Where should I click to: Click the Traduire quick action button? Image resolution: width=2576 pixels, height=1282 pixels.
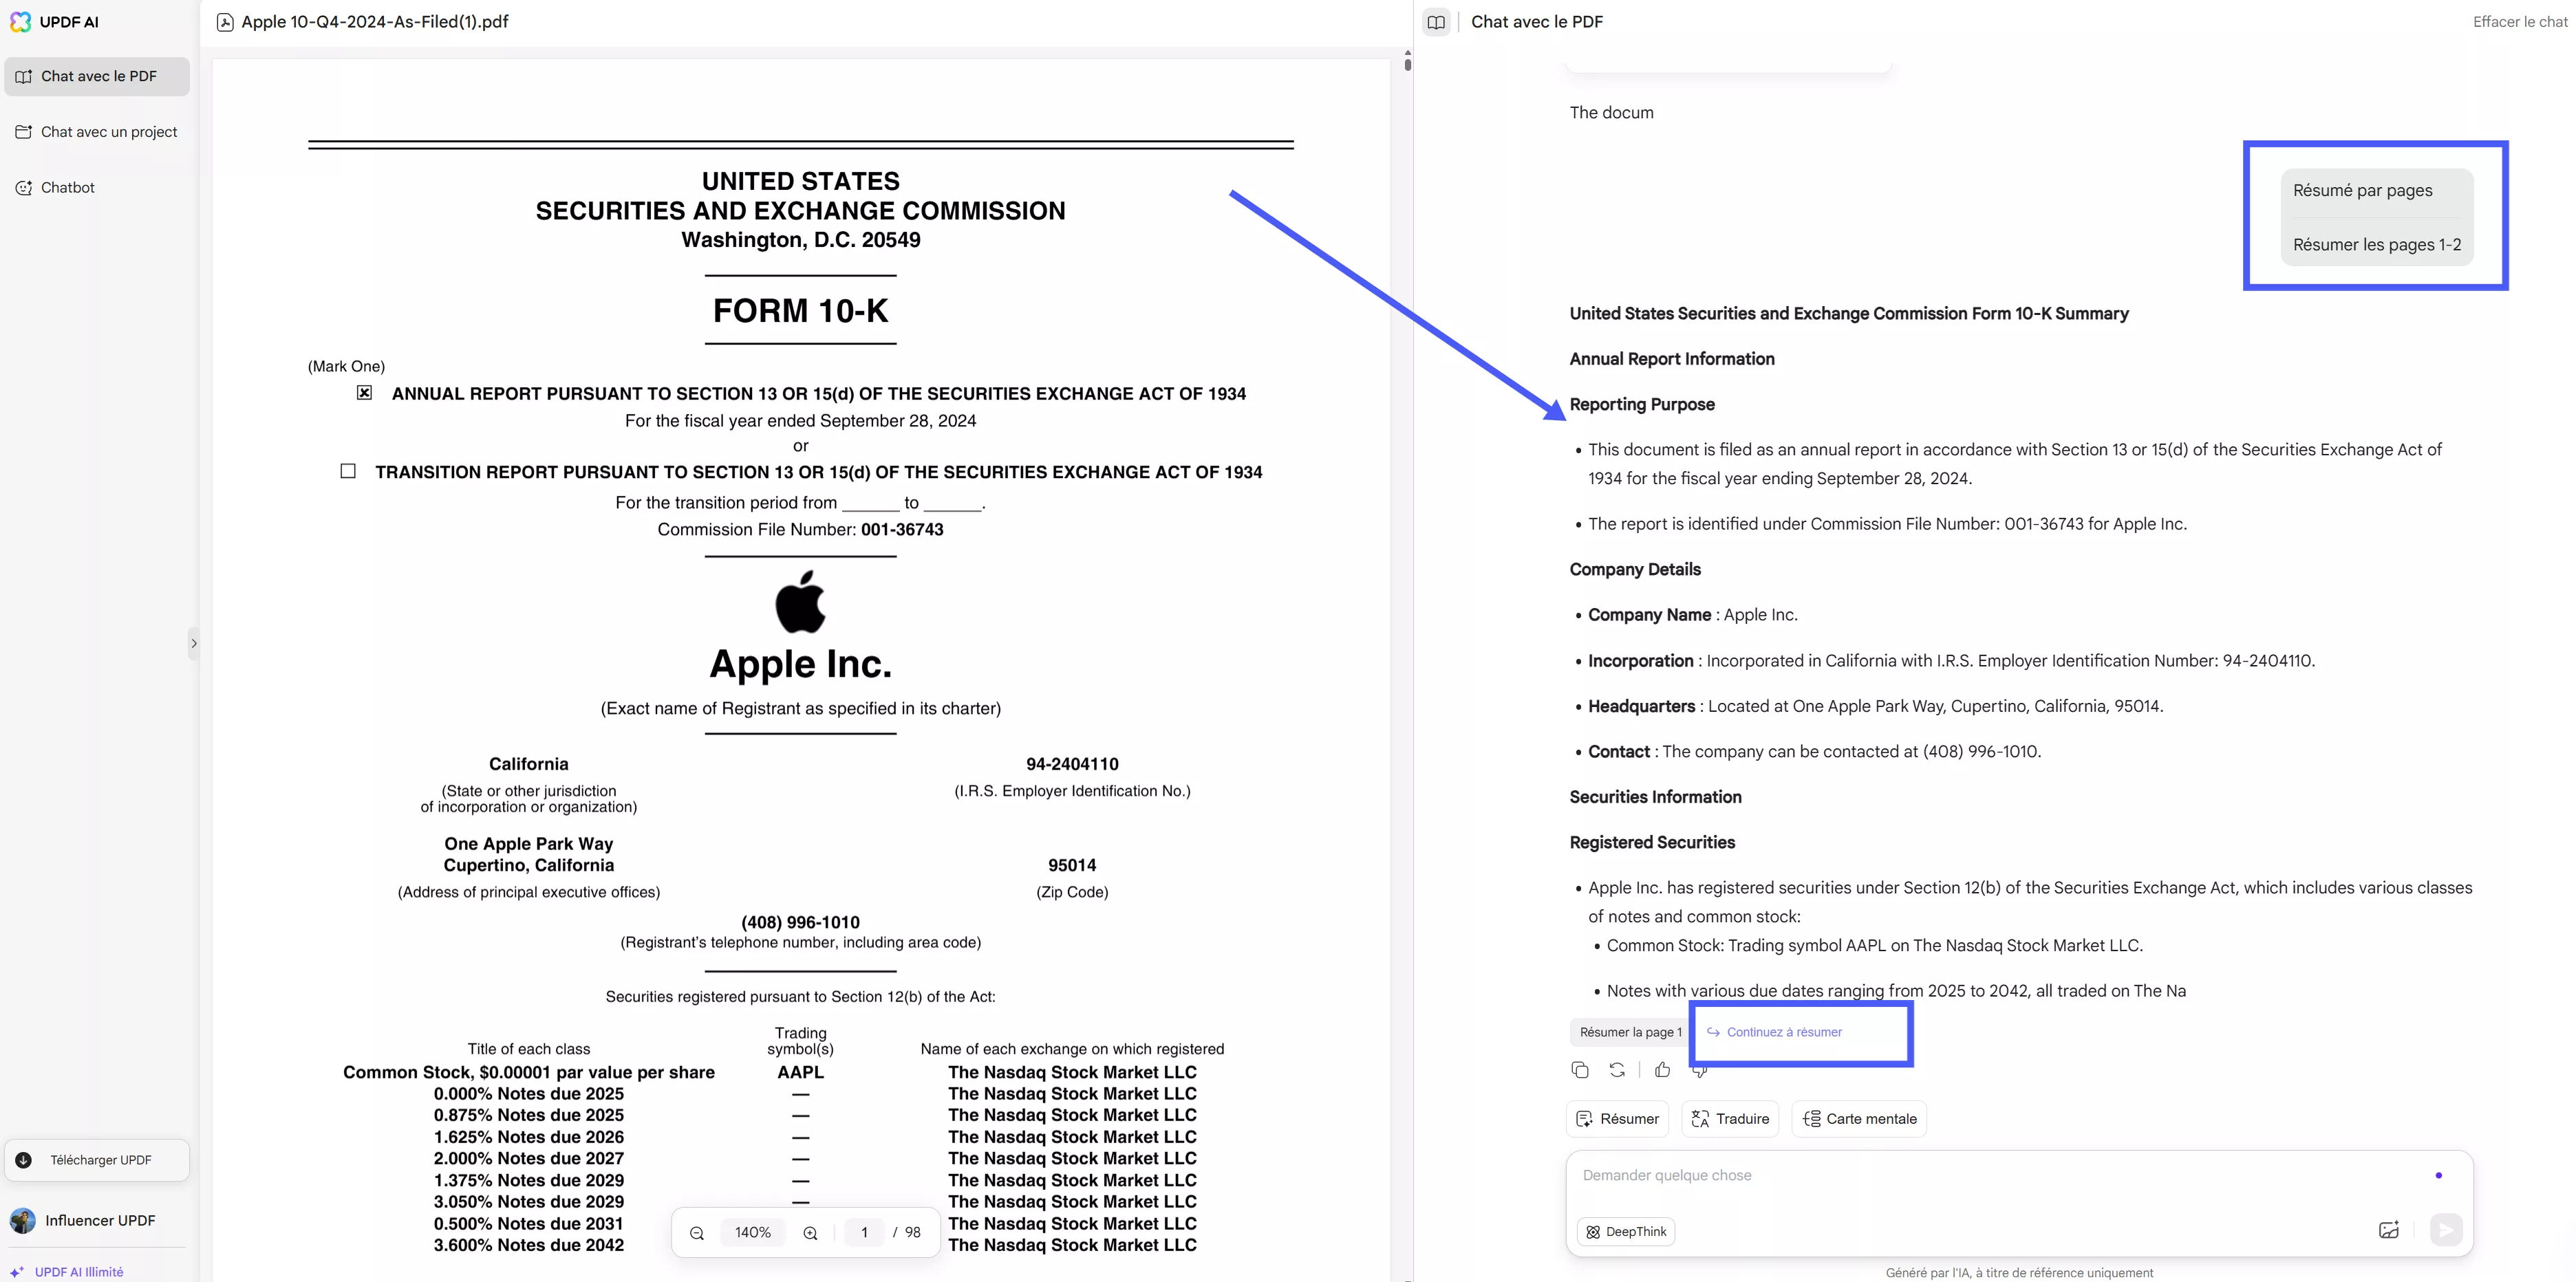(x=1730, y=1119)
